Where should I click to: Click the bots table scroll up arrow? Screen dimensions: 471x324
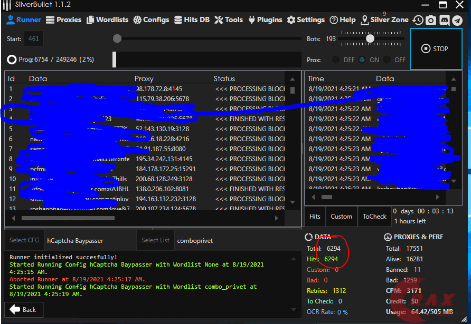click(293, 80)
